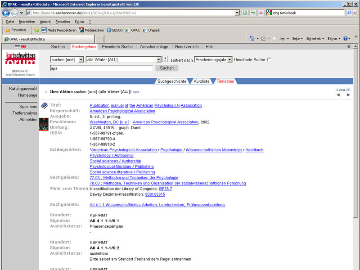This screenshot has width=360, height=270.
Task: Click the browser address bar
Action: (131, 13)
